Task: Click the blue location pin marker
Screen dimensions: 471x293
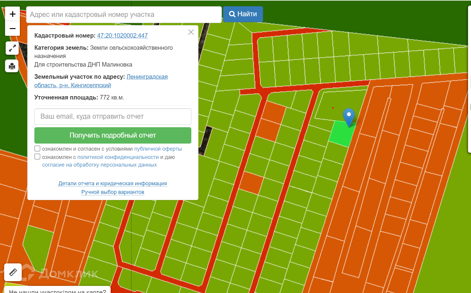Action: pyautogui.click(x=349, y=117)
